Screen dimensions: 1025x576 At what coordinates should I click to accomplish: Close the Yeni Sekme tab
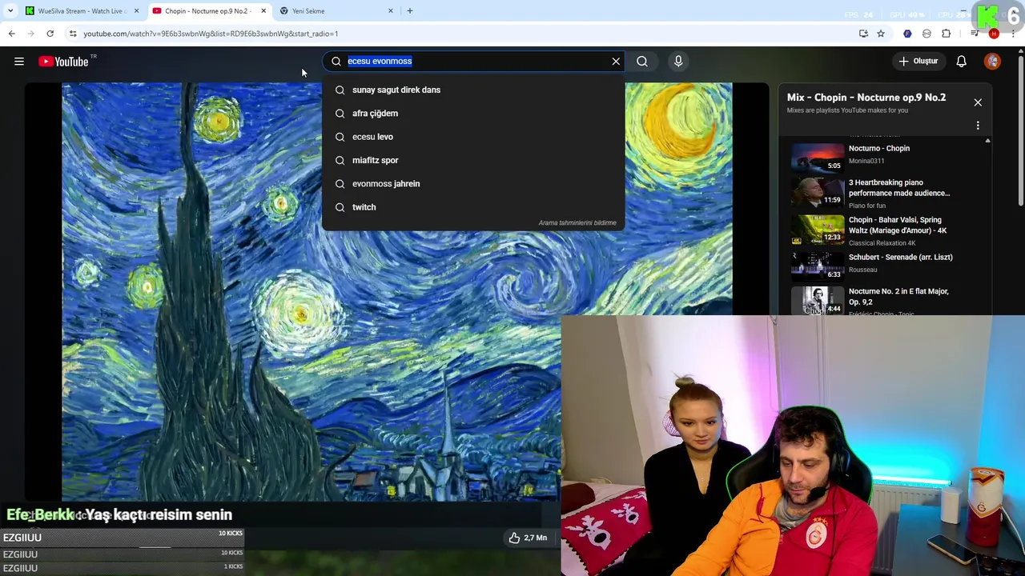(391, 11)
